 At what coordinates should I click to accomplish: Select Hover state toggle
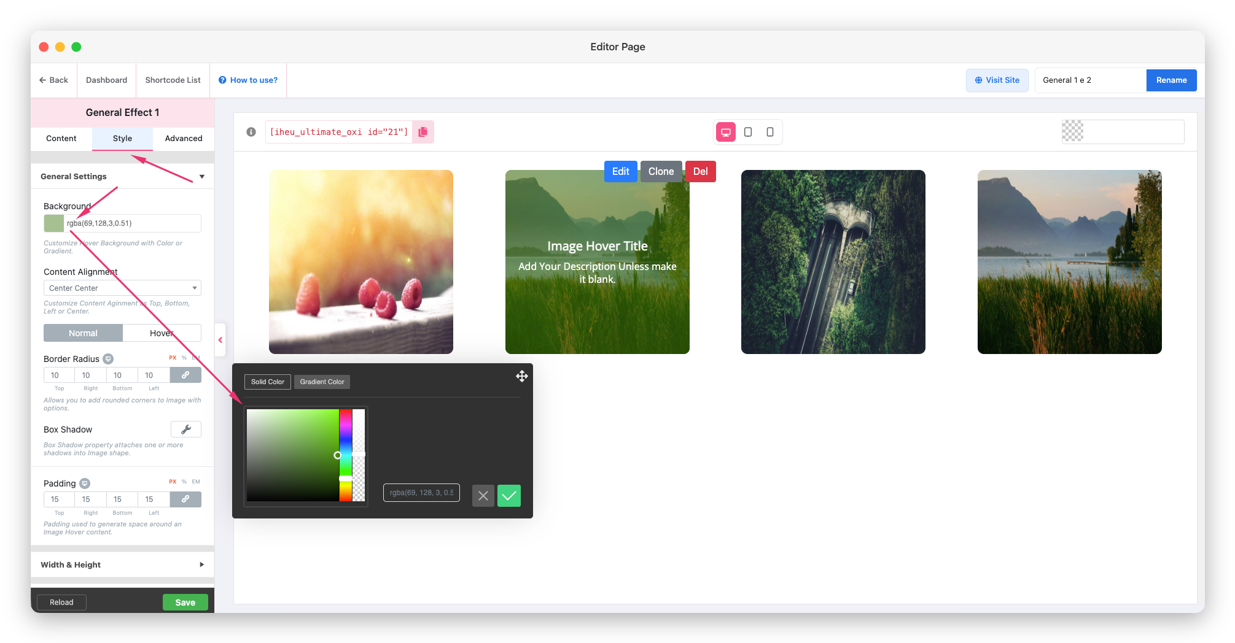162,333
